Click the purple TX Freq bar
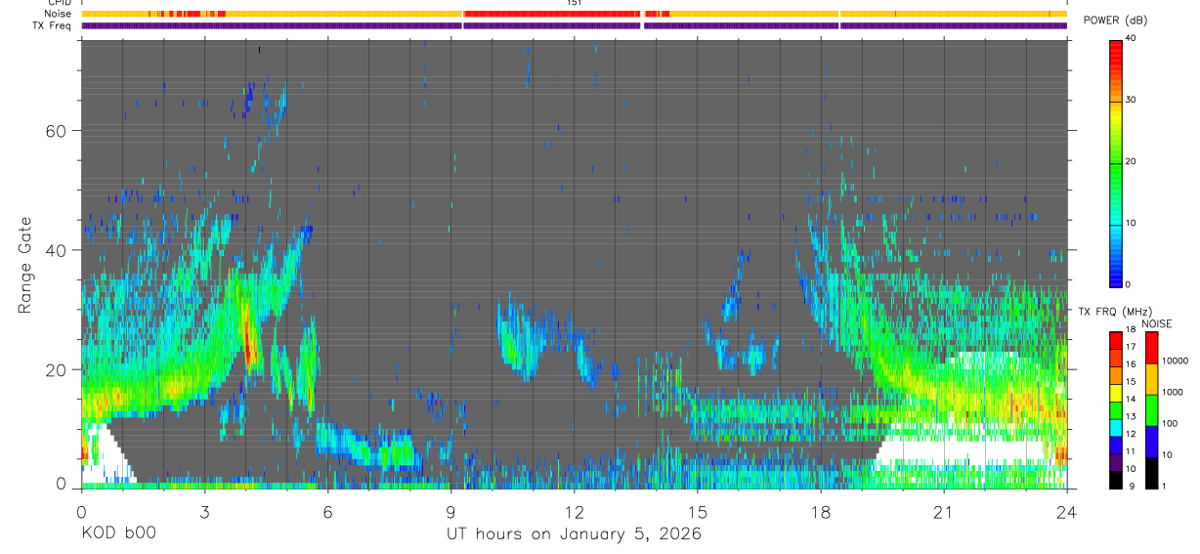 pyautogui.click(x=575, y=25)
